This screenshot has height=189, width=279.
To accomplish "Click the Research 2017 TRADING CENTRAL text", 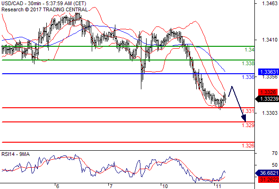I will (44, 9).
